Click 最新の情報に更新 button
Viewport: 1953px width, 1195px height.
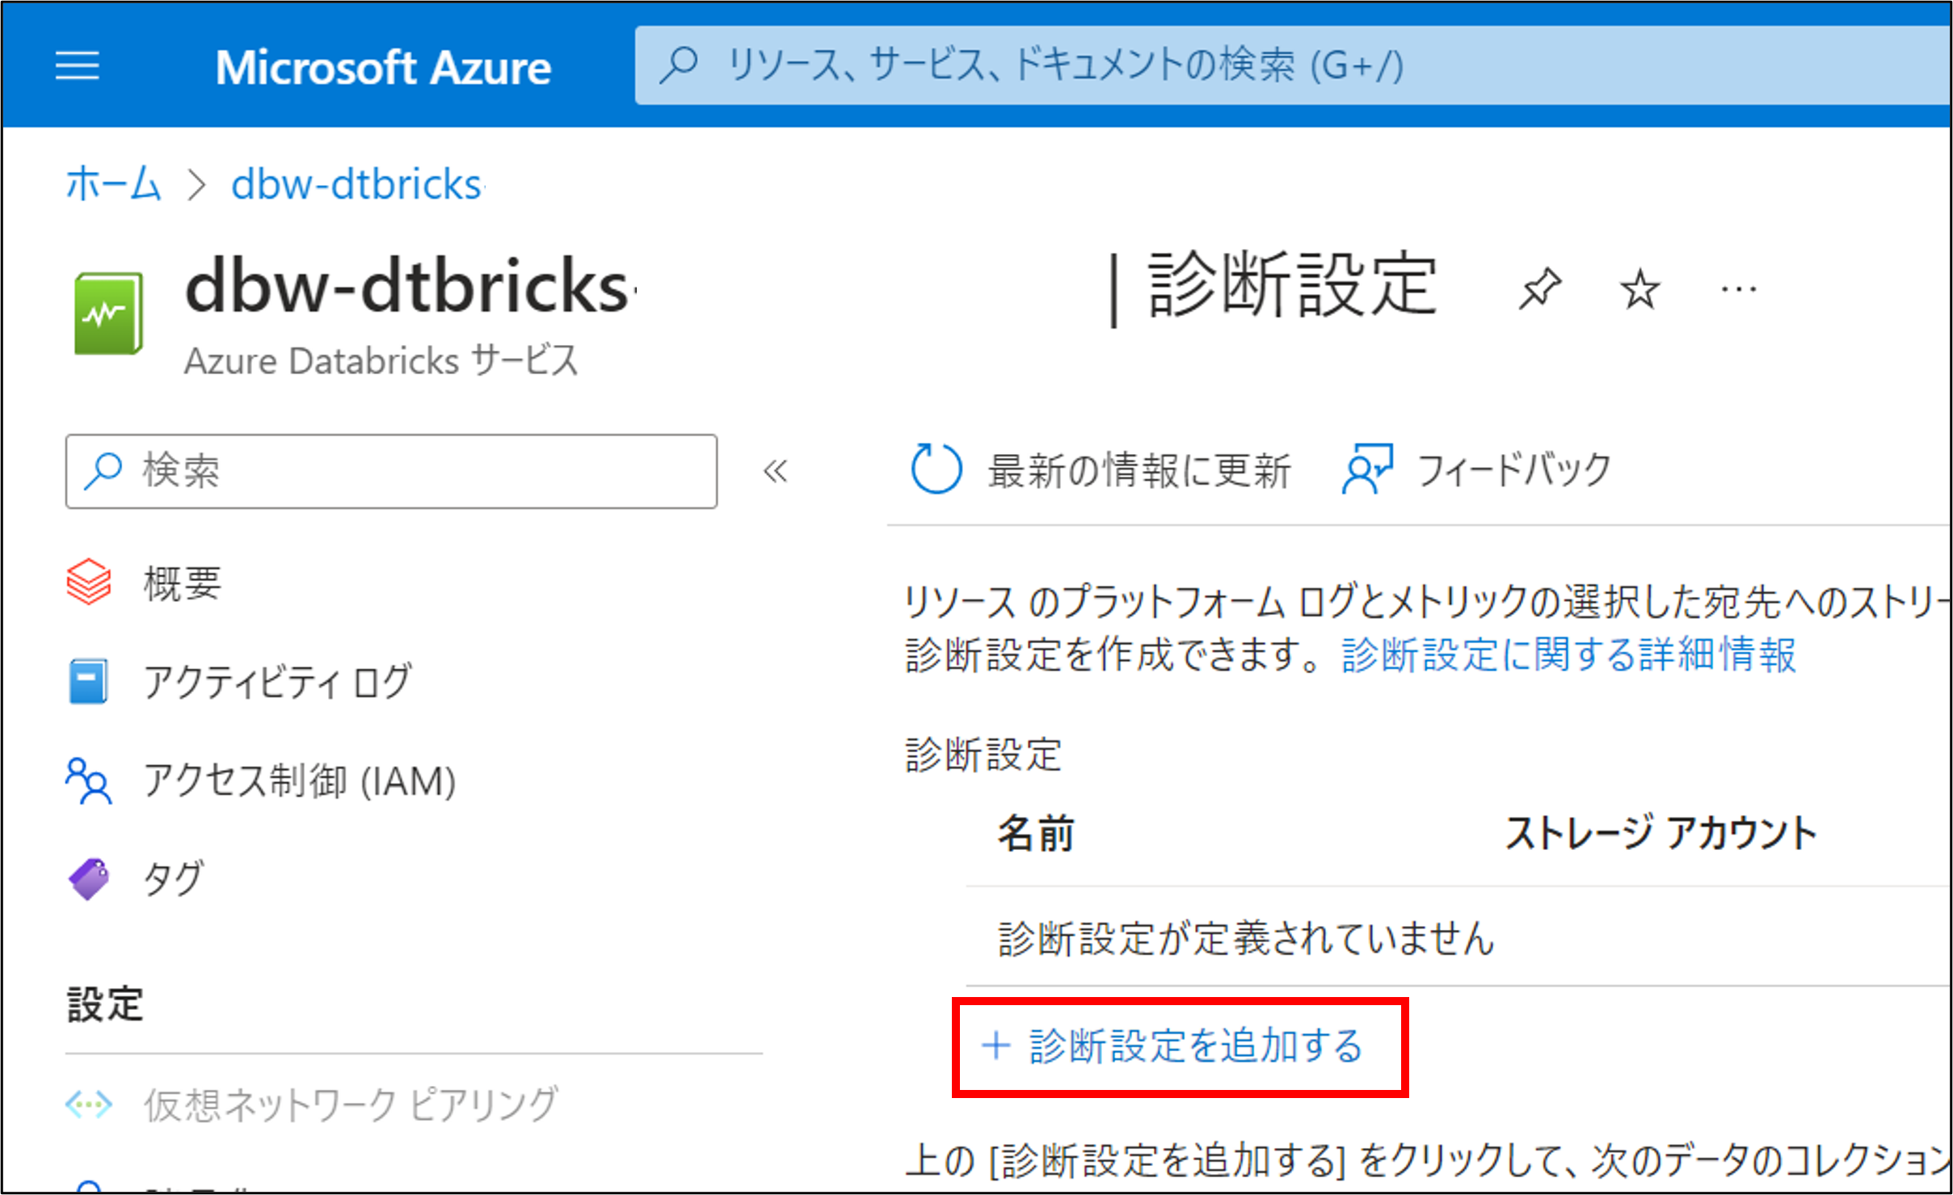1138,470
